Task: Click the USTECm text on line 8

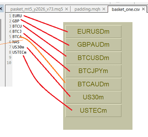Action: pyautogui.click(x=19, y=52)
